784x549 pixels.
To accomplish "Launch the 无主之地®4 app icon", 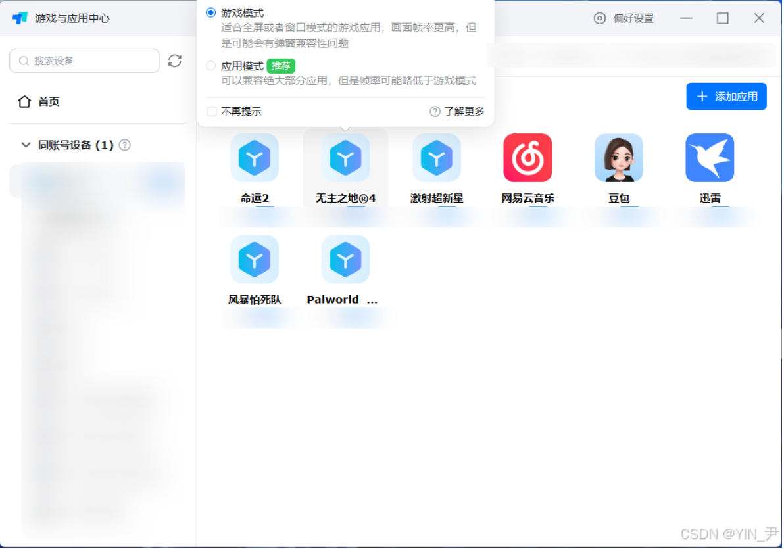I will pos(345,158).
